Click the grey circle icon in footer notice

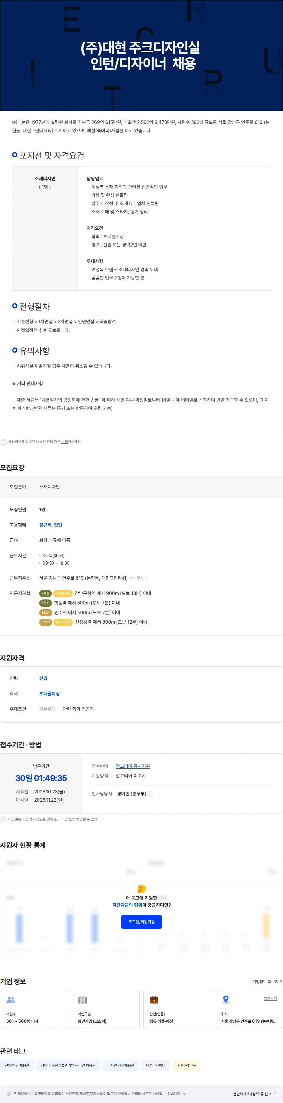pos(9,1094)
